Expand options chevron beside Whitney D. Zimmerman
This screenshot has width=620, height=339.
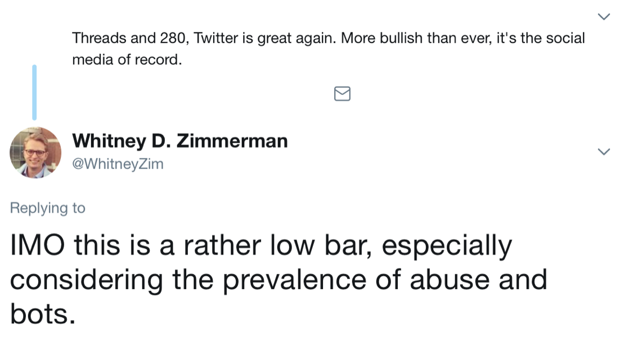(604, 152)
